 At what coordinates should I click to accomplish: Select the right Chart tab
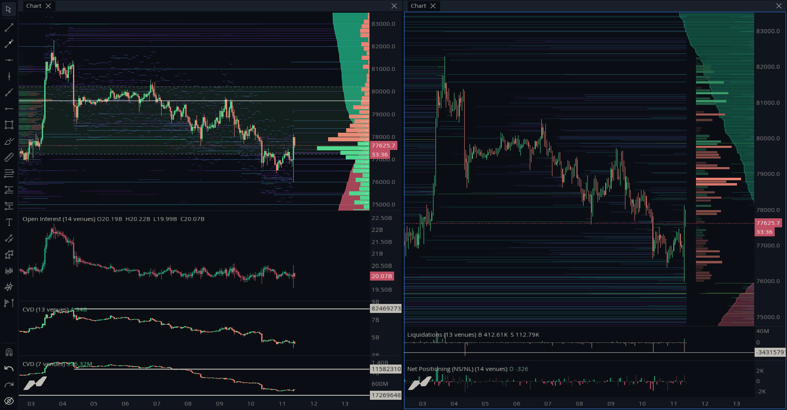tap(418, 6)
